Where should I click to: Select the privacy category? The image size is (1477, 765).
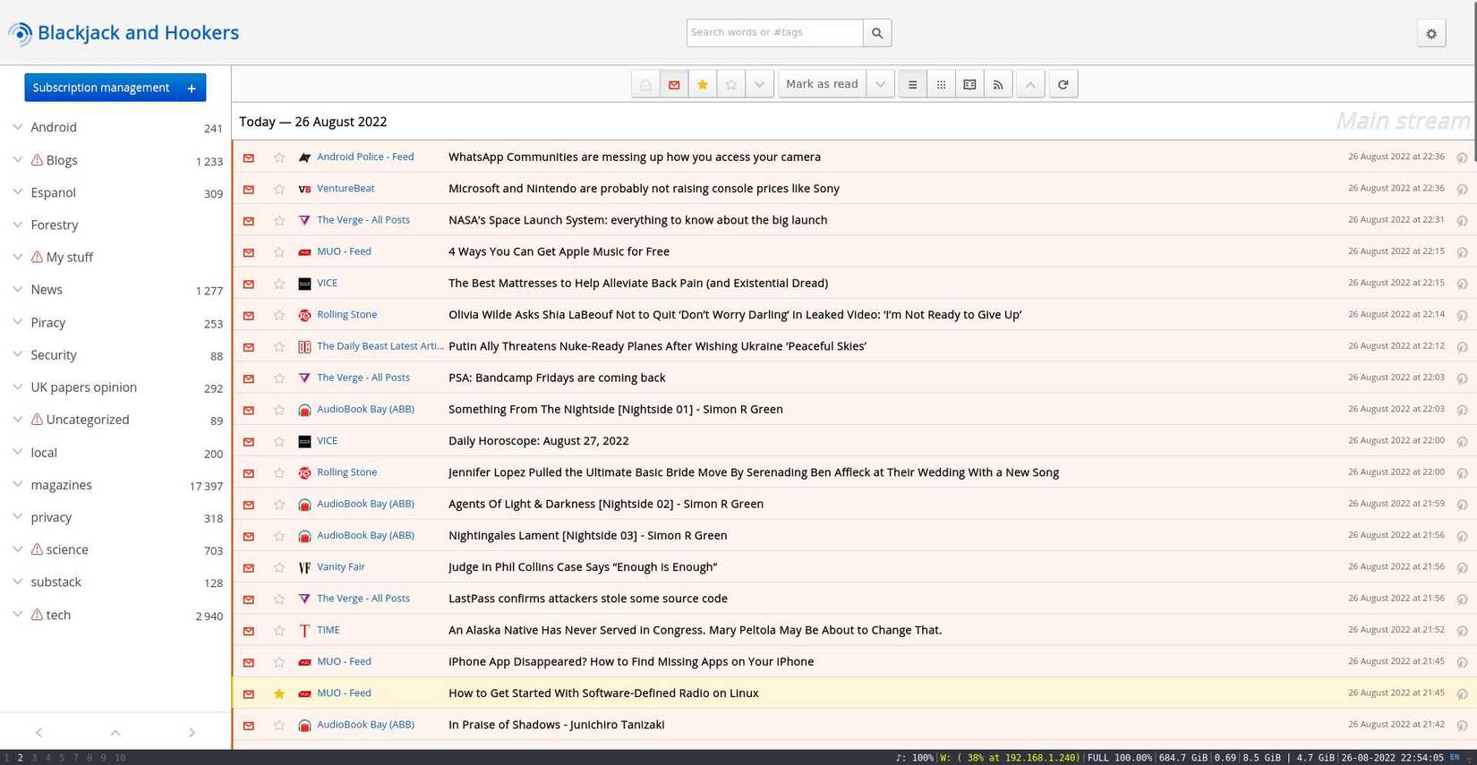pyautogui.click(x=51, y=517)
